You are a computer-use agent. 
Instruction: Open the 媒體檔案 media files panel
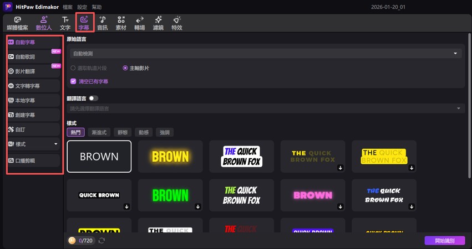[x=17, y=23]
